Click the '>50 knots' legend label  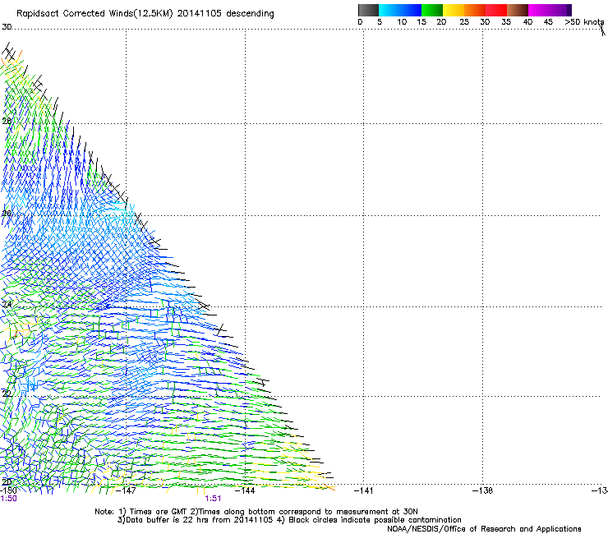tap(584, 22)
